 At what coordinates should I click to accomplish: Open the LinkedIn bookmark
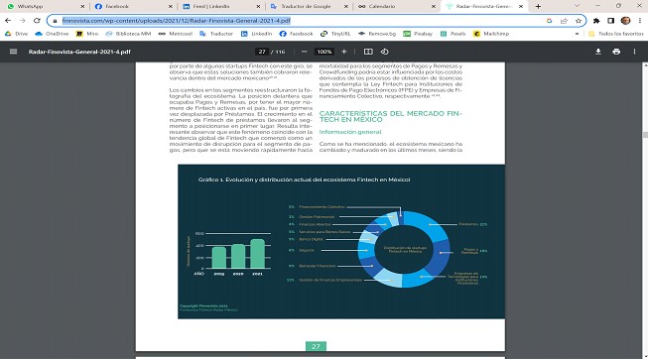pyautogui.click(x=257, y=34)
